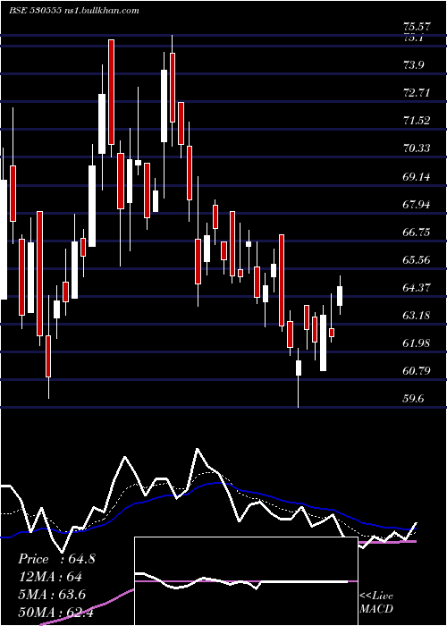Click the 64.37 price label
This screenshot has width=447, height=626.
(x=417, y=287)
